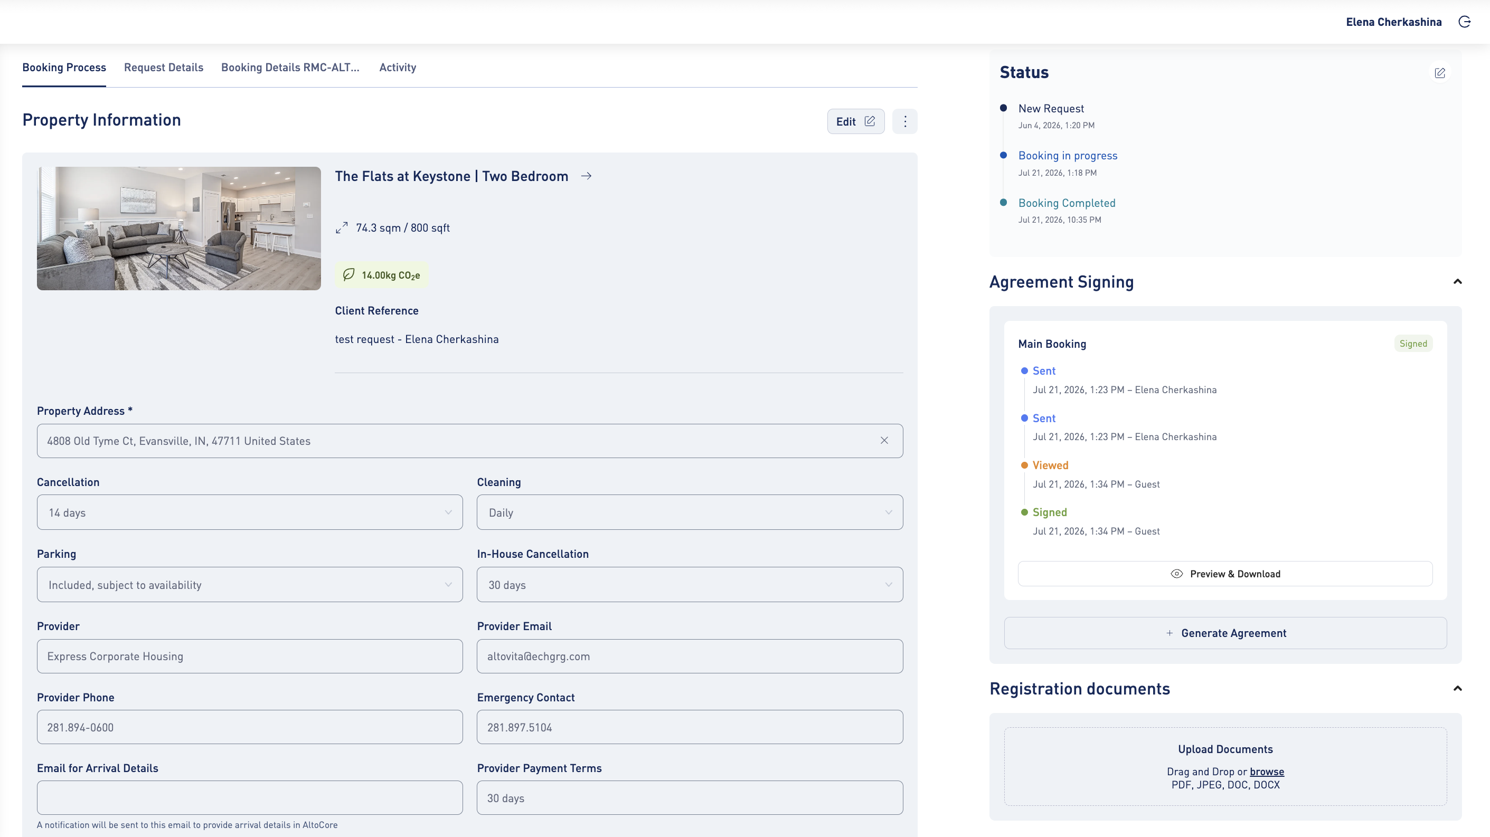Click the Property Address input field
The width and height of the screenshot is (1490, 837).
(470, 441)
